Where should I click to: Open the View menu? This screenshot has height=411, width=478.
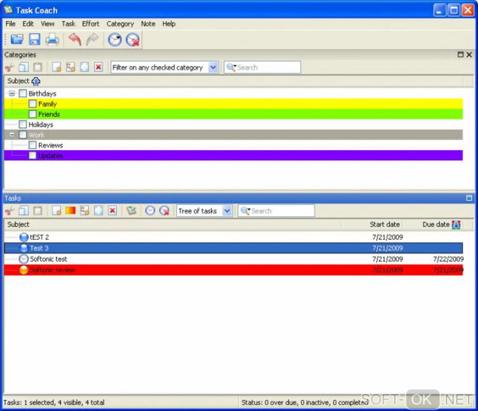tap(47, 24)
